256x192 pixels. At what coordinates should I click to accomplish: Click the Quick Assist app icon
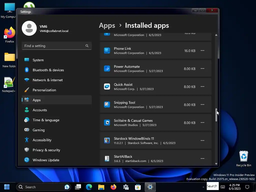tap(107, 86)
